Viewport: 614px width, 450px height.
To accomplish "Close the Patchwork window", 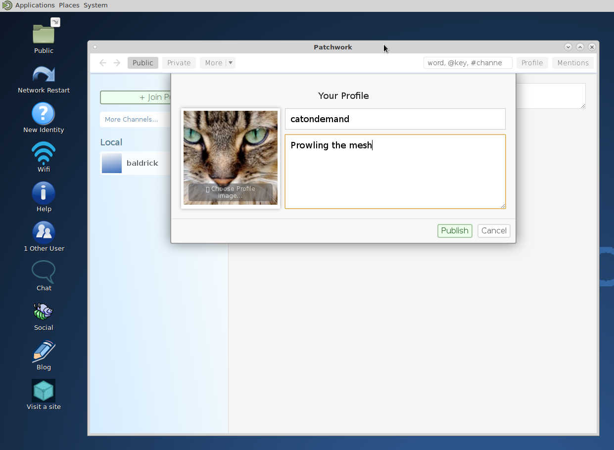I will (x=592, y=47).
